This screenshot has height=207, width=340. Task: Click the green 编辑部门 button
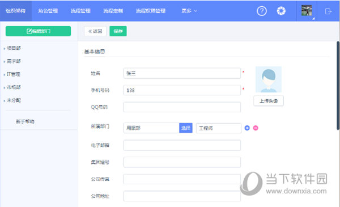coord(38,31)
